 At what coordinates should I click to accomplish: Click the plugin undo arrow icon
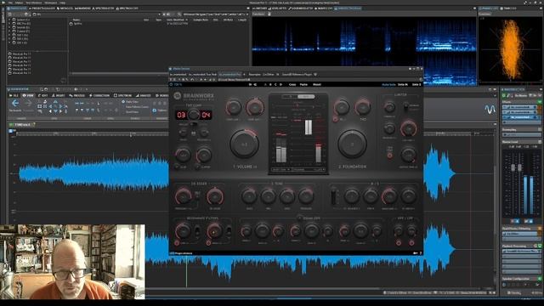[251, 84]
